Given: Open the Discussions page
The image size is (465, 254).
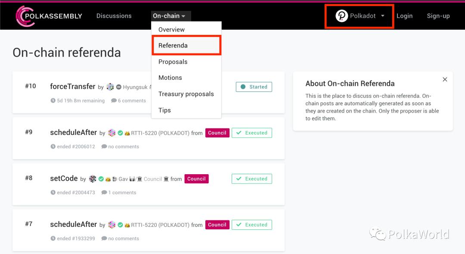Looking at the screenshot, I should point(114,16).
